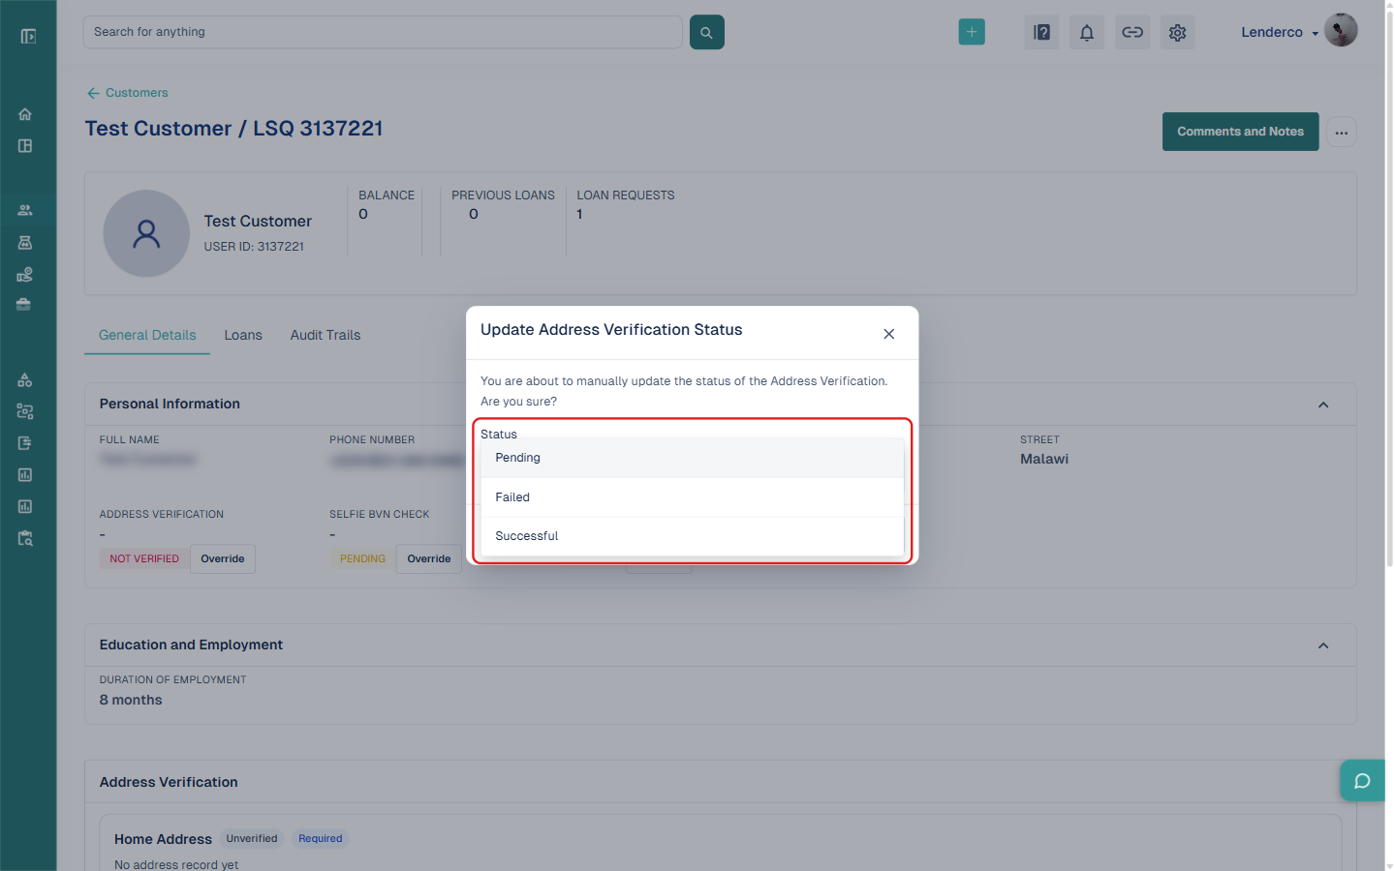Click the No address record yet text

pyautogui.click(x=176, y=864)
